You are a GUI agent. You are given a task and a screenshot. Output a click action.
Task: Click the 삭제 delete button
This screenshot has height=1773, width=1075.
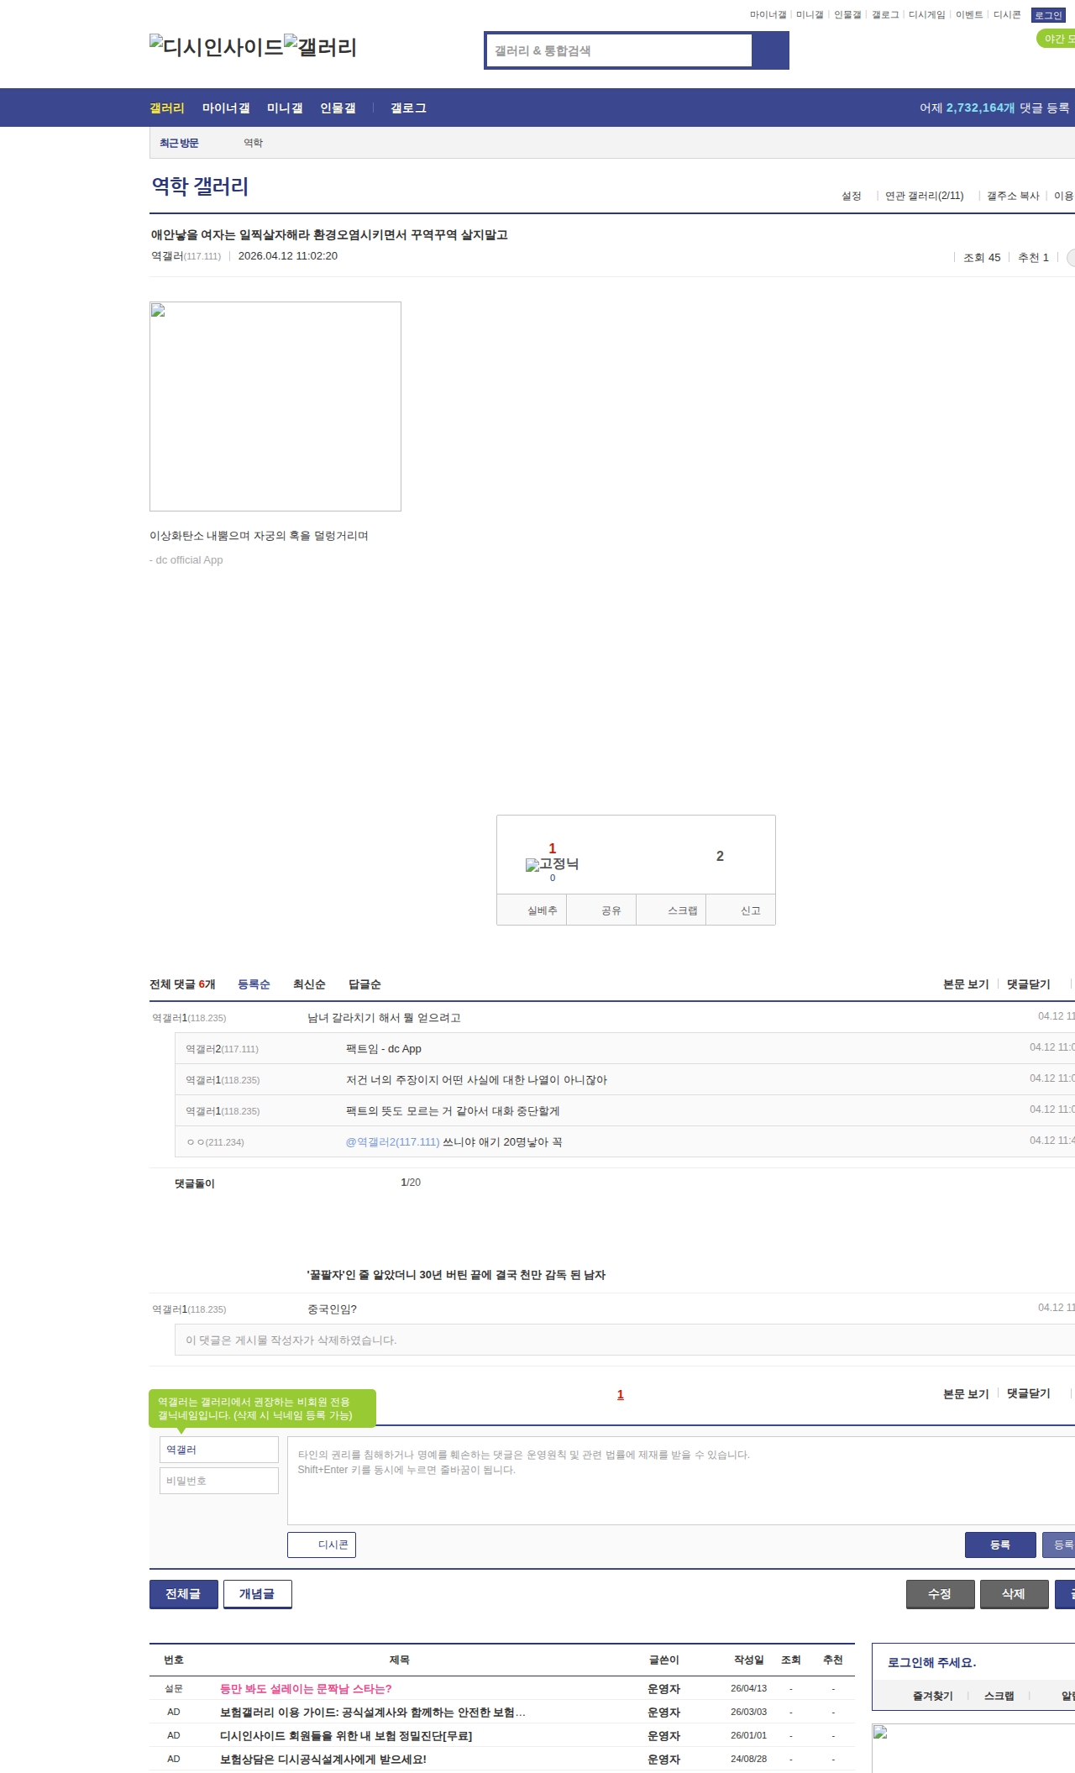pyautogui.click(x=1015, y=1594)
